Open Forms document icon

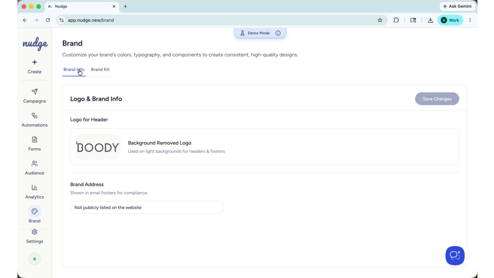pyautogui.click(x=34, y=140)
